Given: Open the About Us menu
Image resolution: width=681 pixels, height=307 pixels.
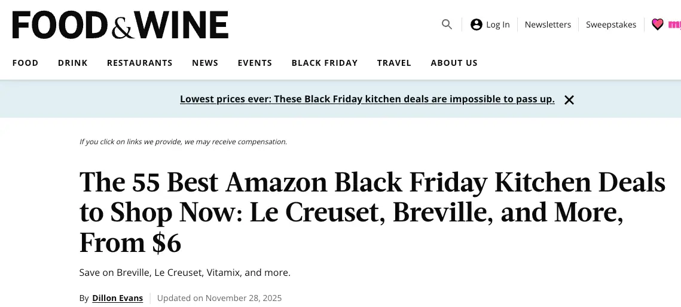Looking at the screenshot, I should point(454,63).
